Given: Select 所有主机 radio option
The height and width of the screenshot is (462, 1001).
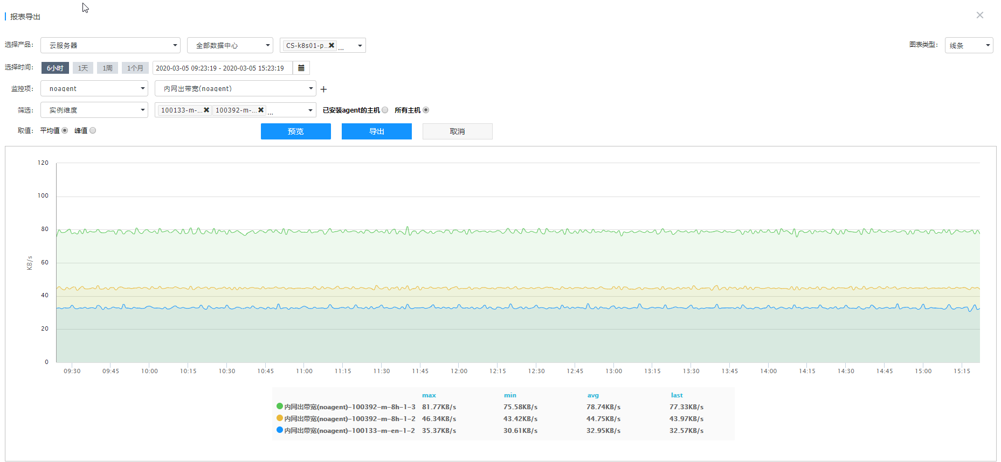Looking at the screenshot, I should tap(426, 110).
